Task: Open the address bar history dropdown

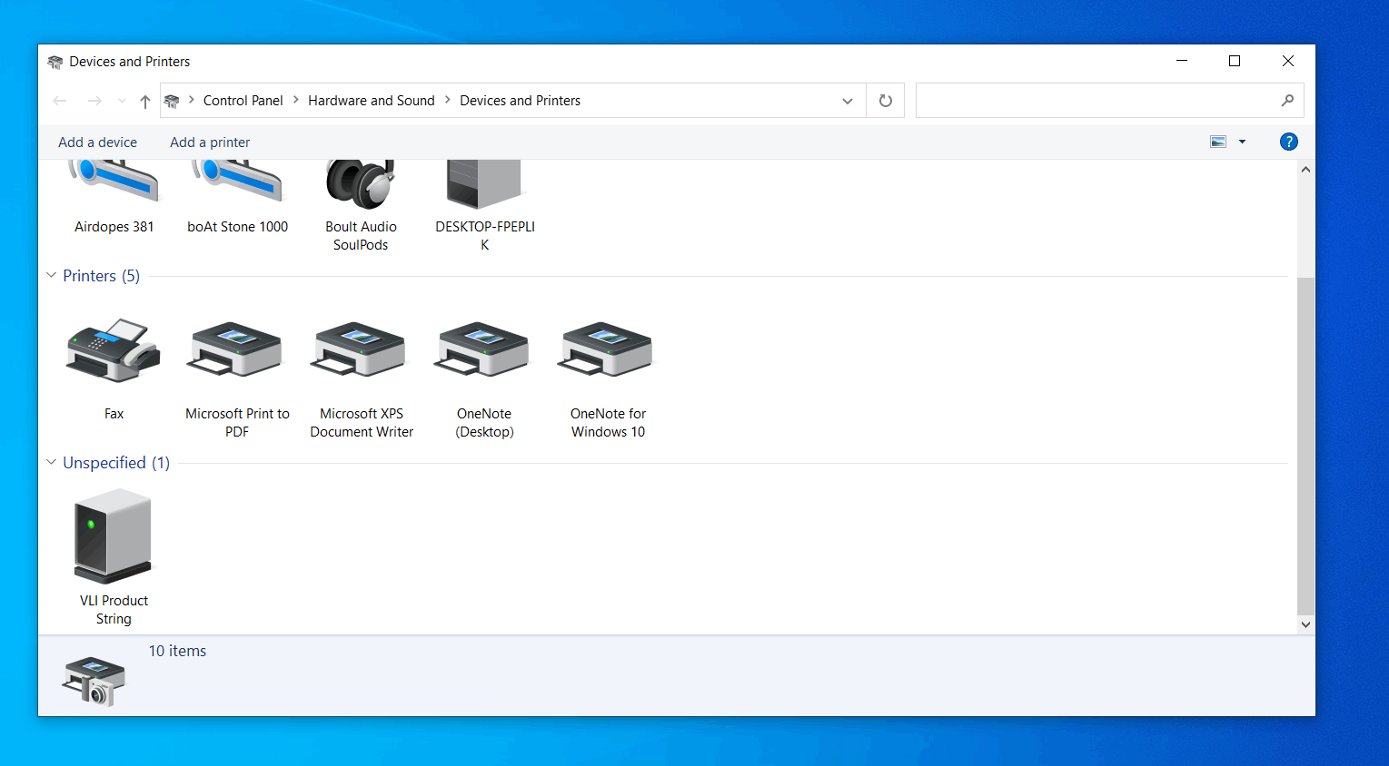Action: (848, 101)
